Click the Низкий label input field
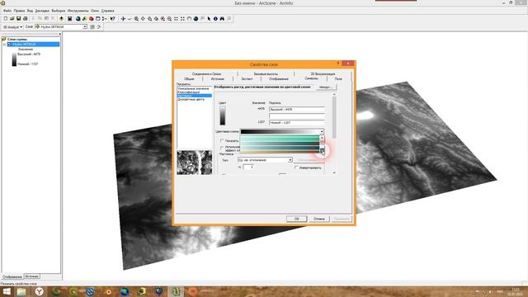 [x=297, y=123]
